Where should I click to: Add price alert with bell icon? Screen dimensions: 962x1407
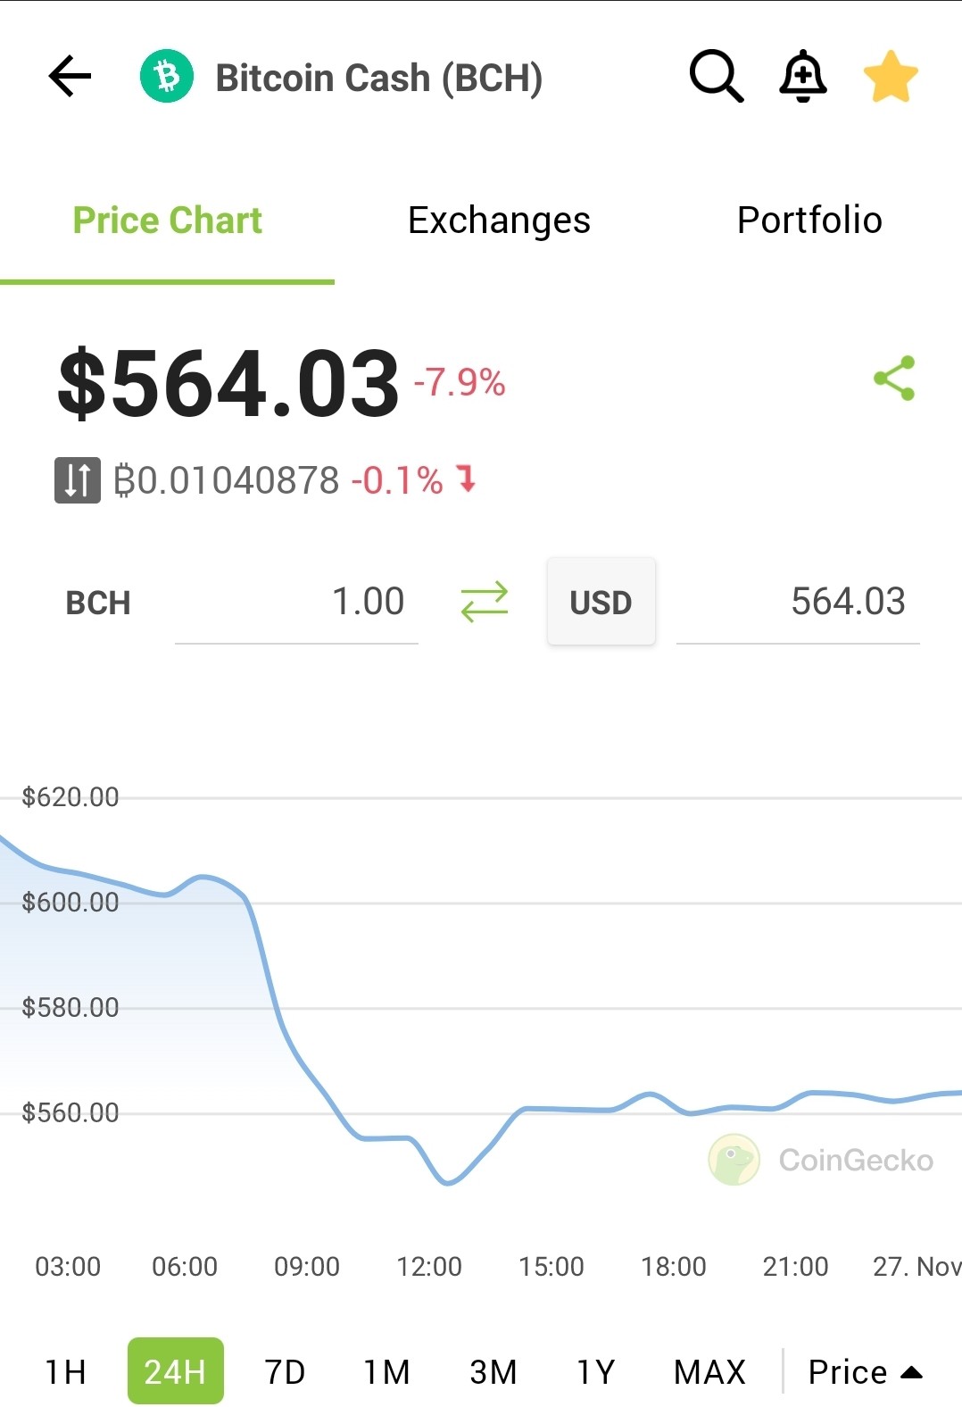803,77
